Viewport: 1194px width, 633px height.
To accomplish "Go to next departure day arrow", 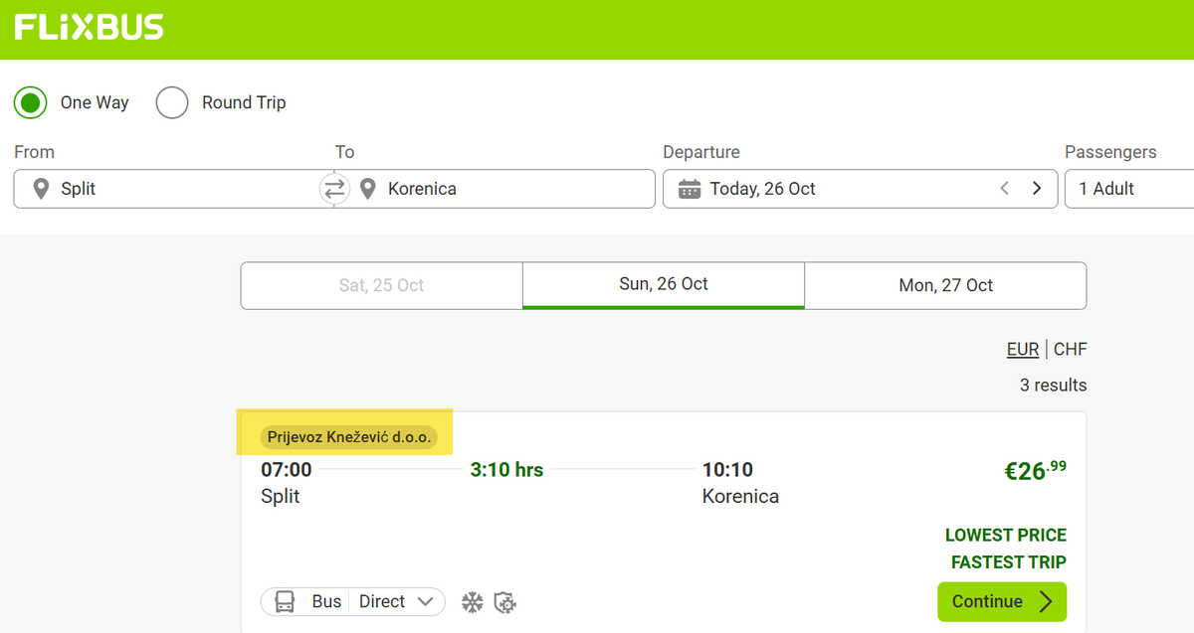I will click(1037, 189).
